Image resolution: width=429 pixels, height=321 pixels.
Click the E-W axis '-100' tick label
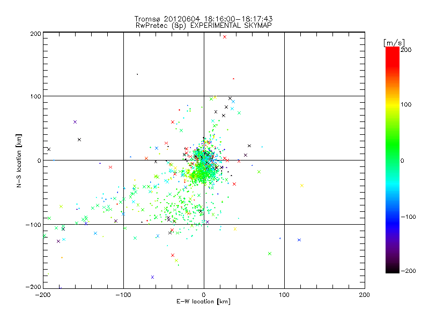123,295
